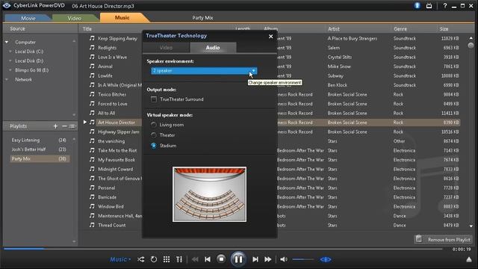Open the Music mode dropdown in playback bar
The height and width of the screenshot is (269, 478).
(x=120, y=259)
